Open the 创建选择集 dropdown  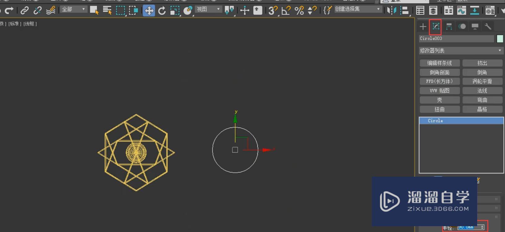(358, 9)
